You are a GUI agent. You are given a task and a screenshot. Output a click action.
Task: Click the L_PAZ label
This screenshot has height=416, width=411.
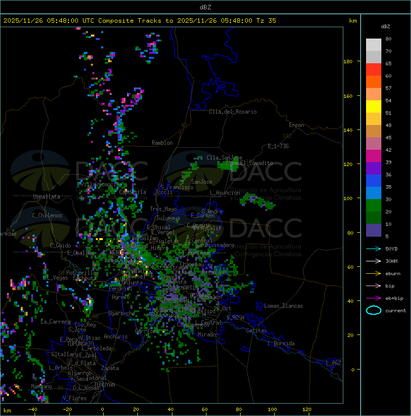333,363
